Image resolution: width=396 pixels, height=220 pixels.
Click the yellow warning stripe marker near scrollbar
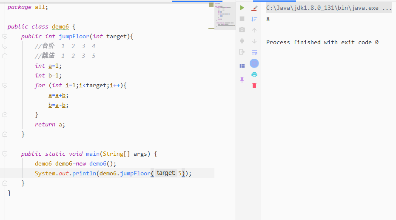click(211, 29)
